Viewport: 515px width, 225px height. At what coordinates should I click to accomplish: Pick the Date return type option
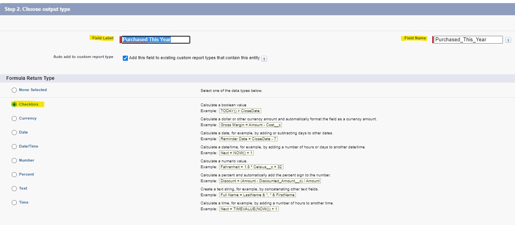pyautogui.click(x=14, y=132)
